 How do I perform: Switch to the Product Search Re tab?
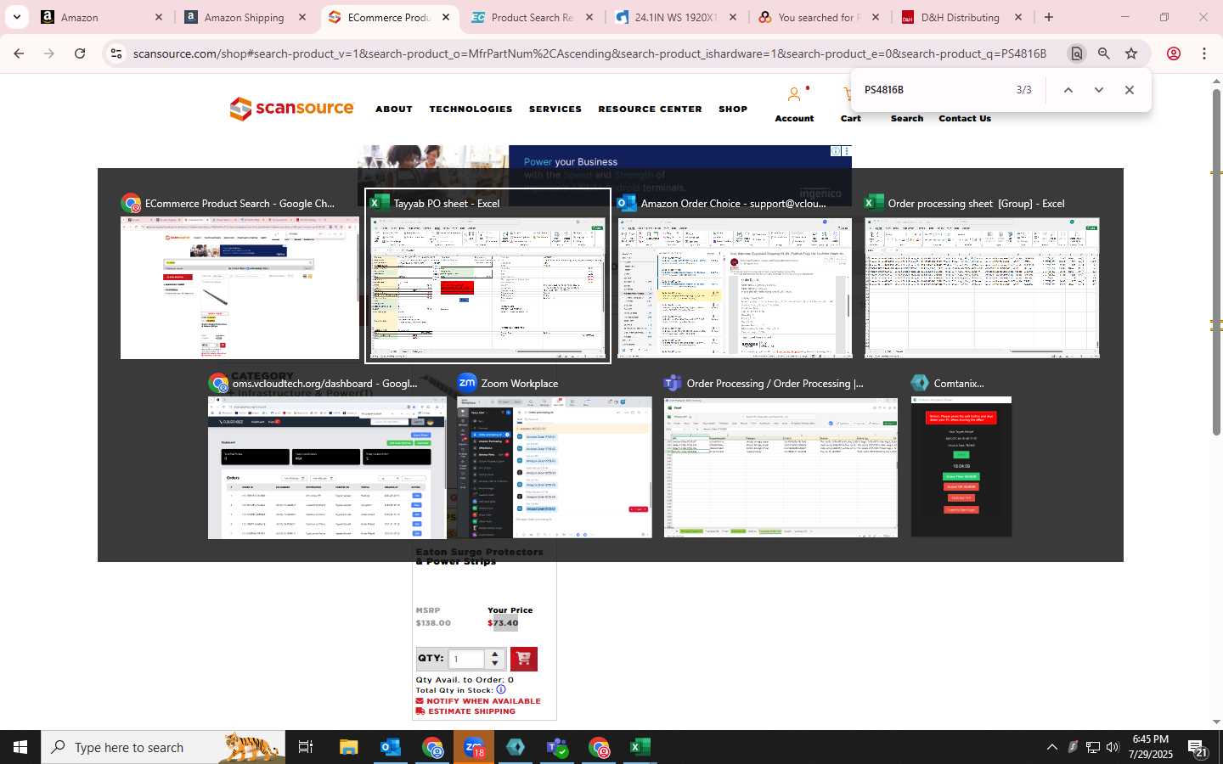[533, 17]
